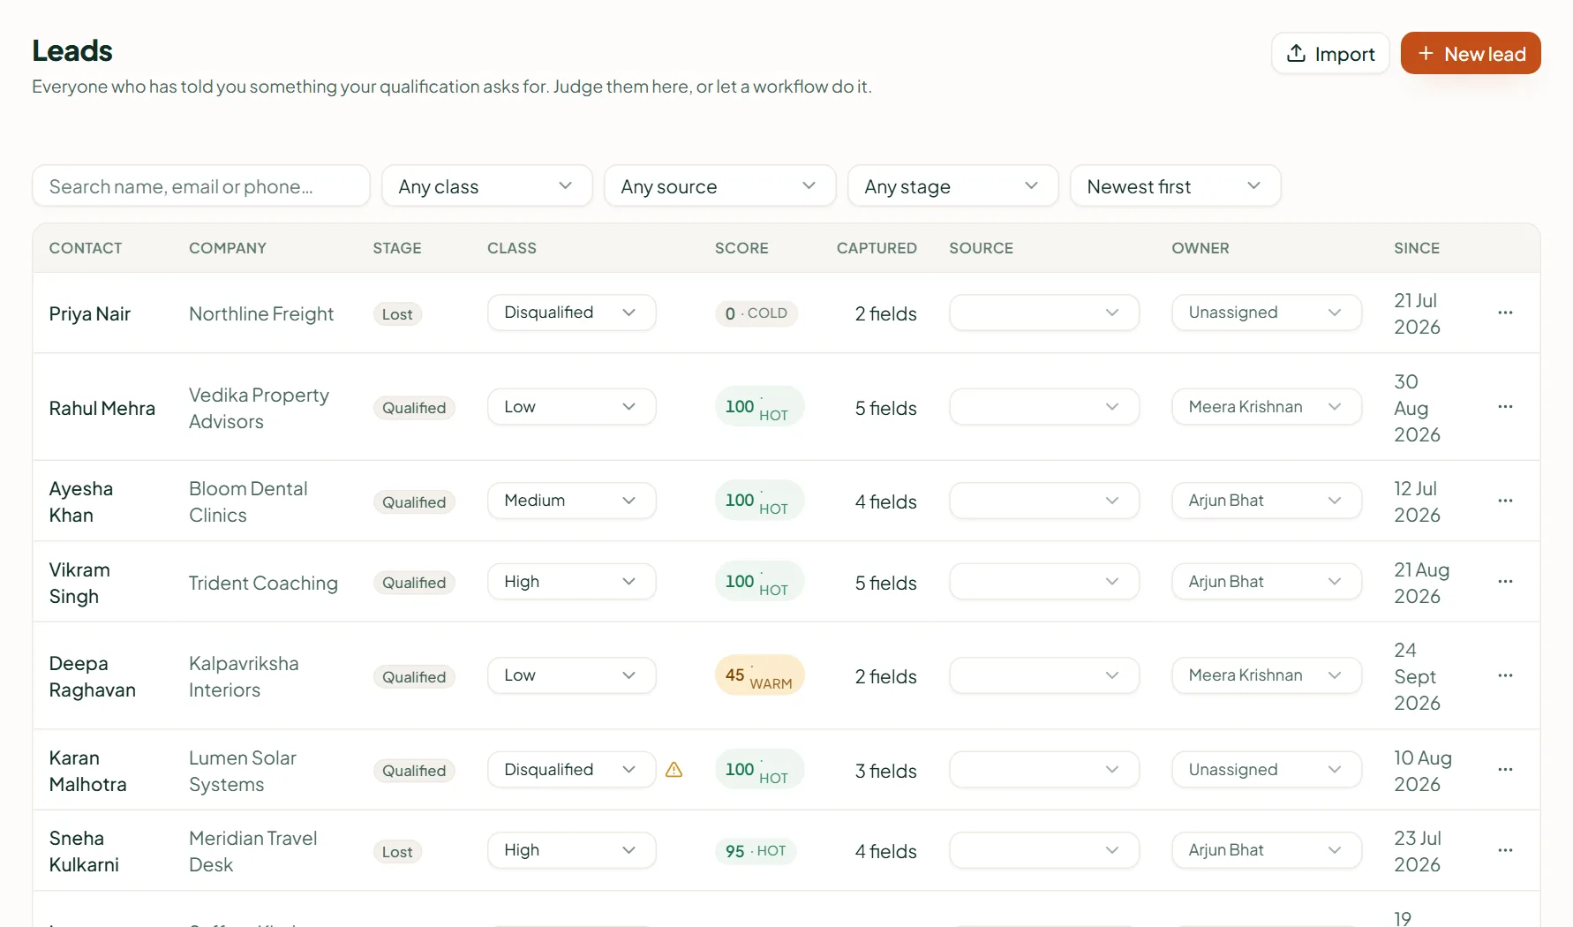Viewport: 1573px width, 927px height.
Task: Click Karan Malhotra's 3 fields captured cell
Action: (x=885, y=772)
